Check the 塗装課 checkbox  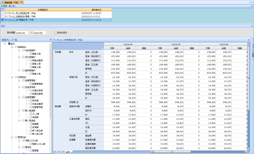[x=31, y=124]
